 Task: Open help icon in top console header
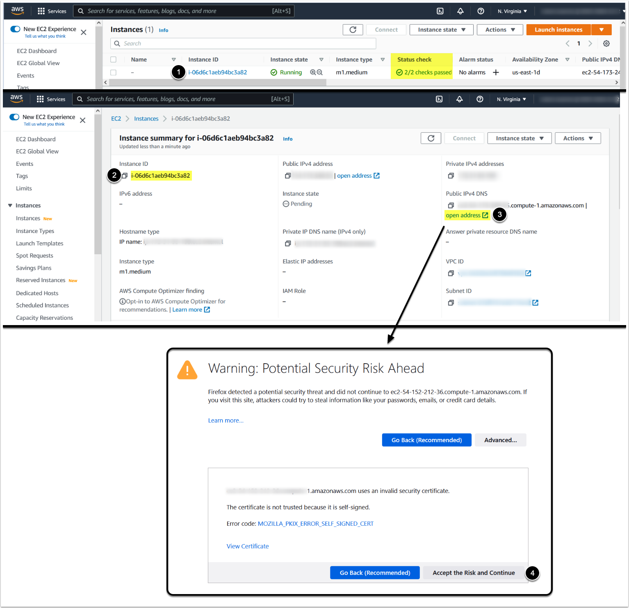click(481, 11)
